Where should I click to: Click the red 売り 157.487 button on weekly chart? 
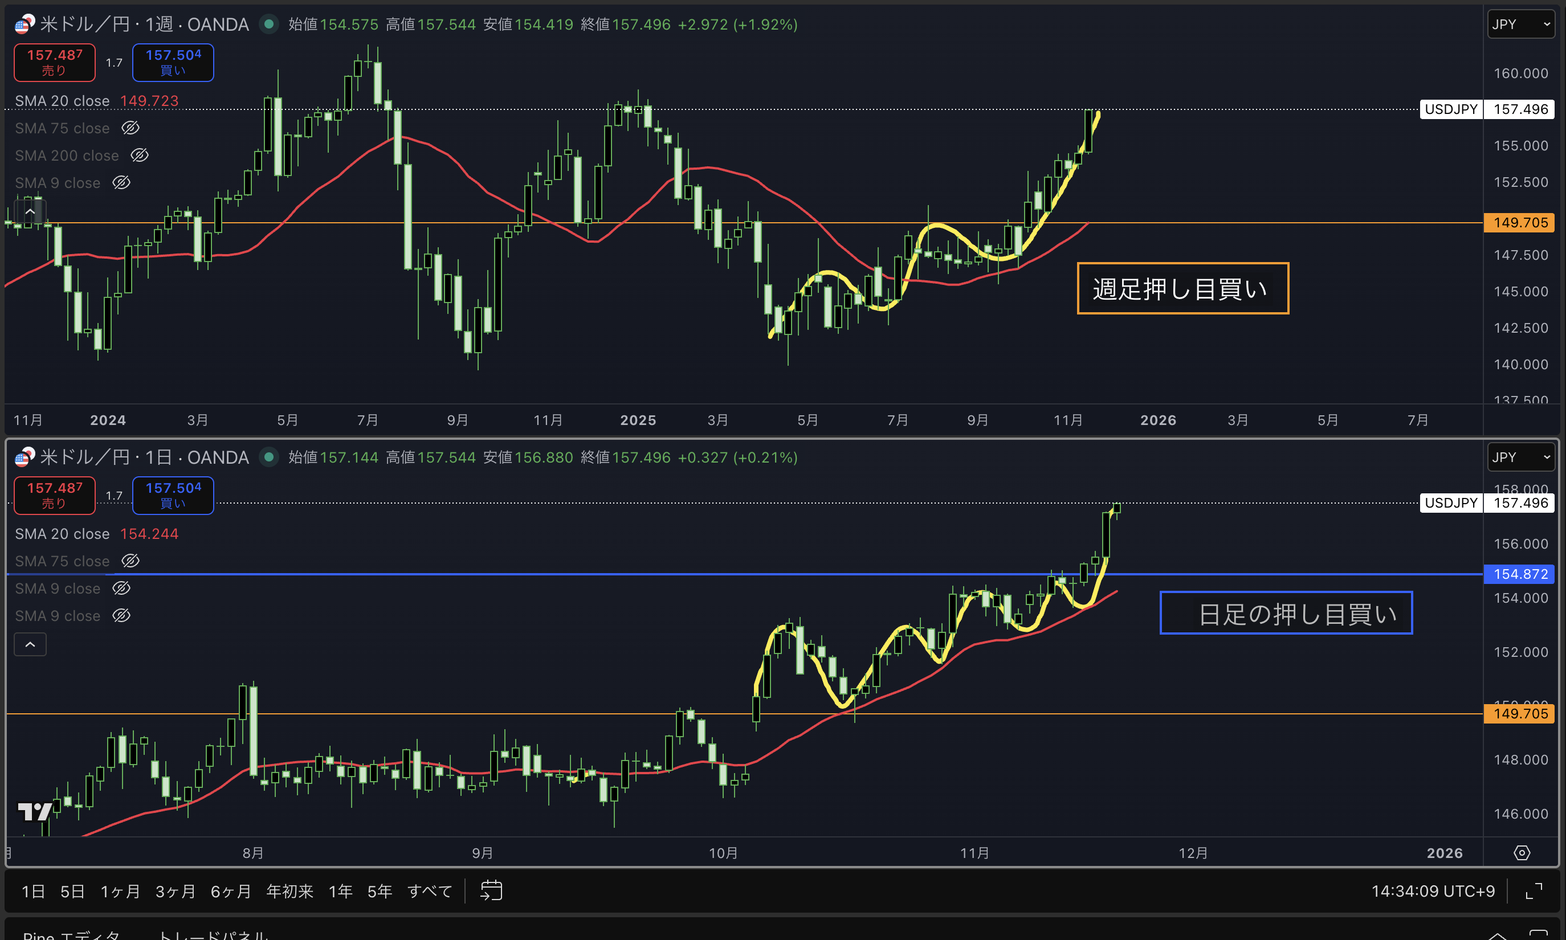pos(55,62)
